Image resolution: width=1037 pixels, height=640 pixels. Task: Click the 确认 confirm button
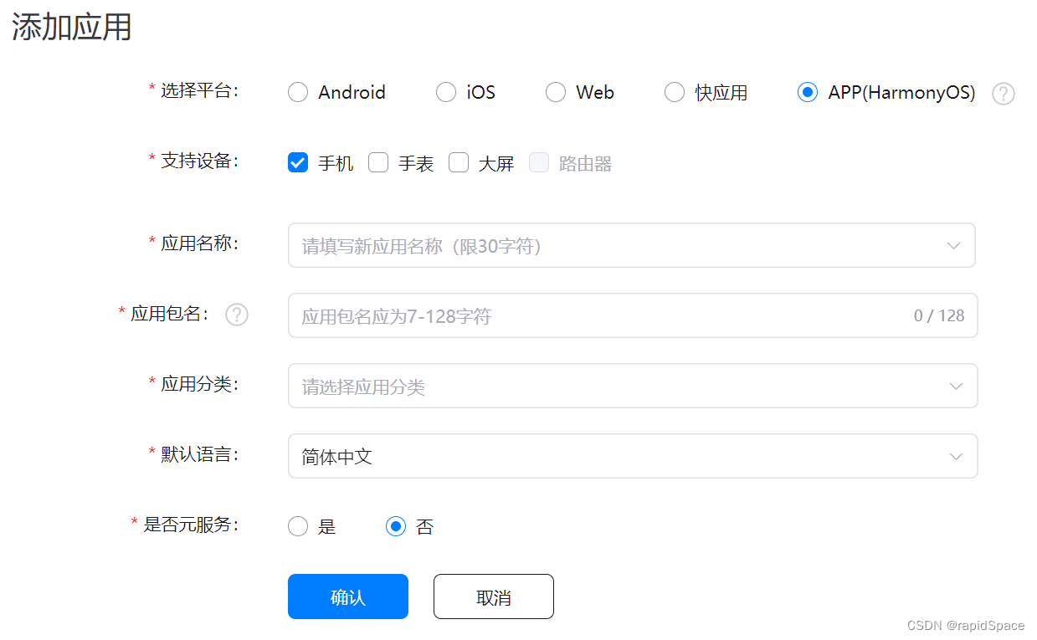coord(347,596)
